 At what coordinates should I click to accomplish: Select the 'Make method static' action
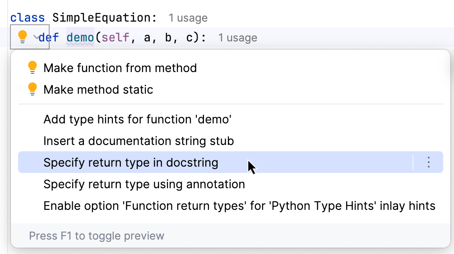98,90
